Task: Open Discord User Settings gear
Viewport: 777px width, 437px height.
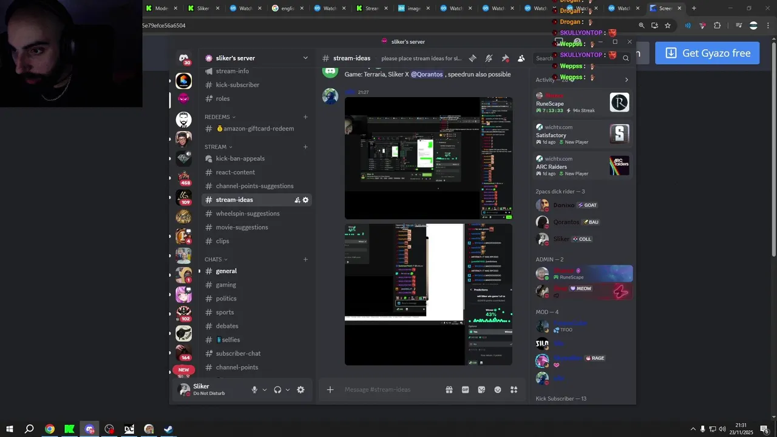Action: (x=300, y=390)
